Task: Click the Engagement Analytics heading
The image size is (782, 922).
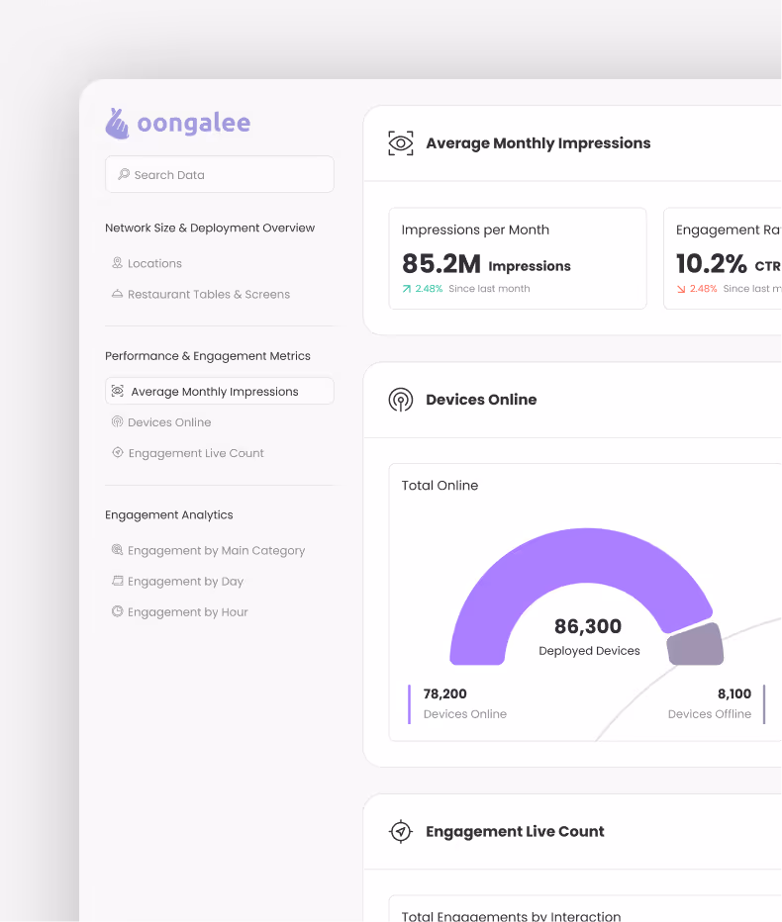Action: (x=169, y=514)
